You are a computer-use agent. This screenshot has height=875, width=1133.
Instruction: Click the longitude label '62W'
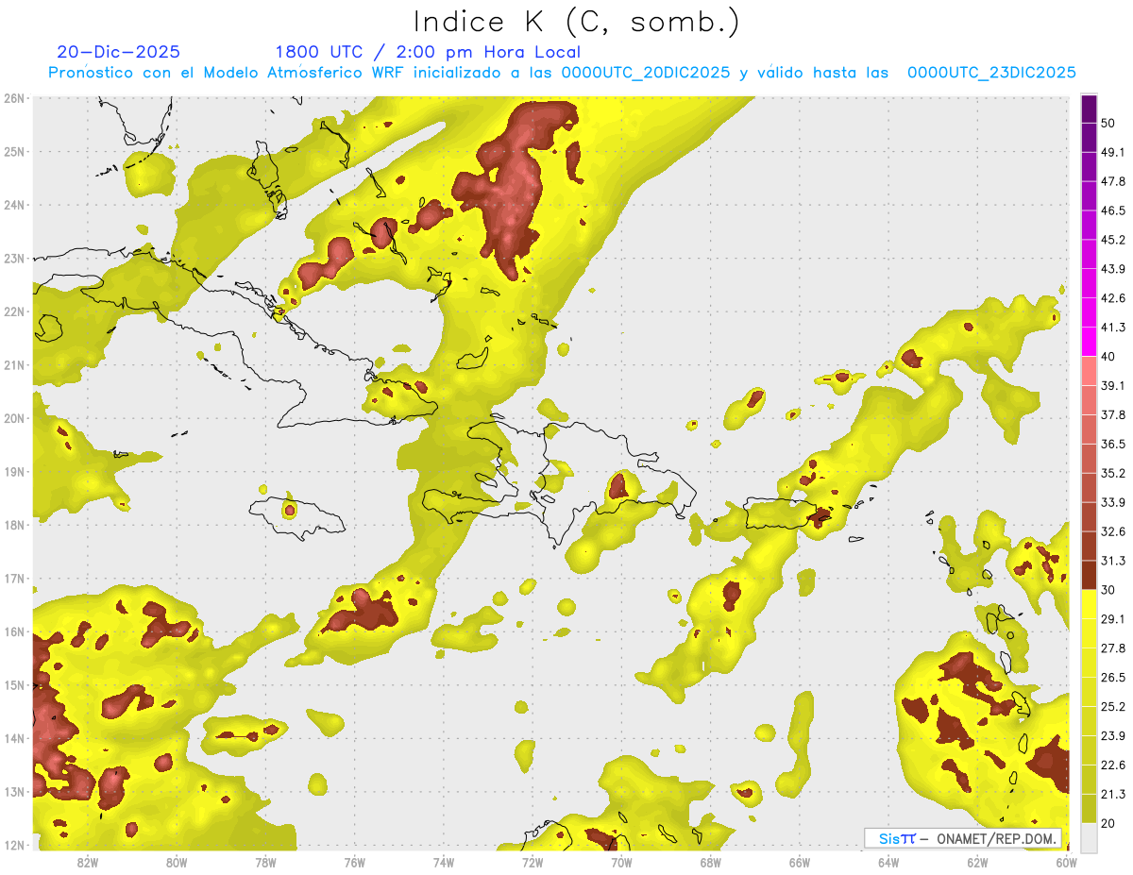pyautogui.click(x=977, y=863)
